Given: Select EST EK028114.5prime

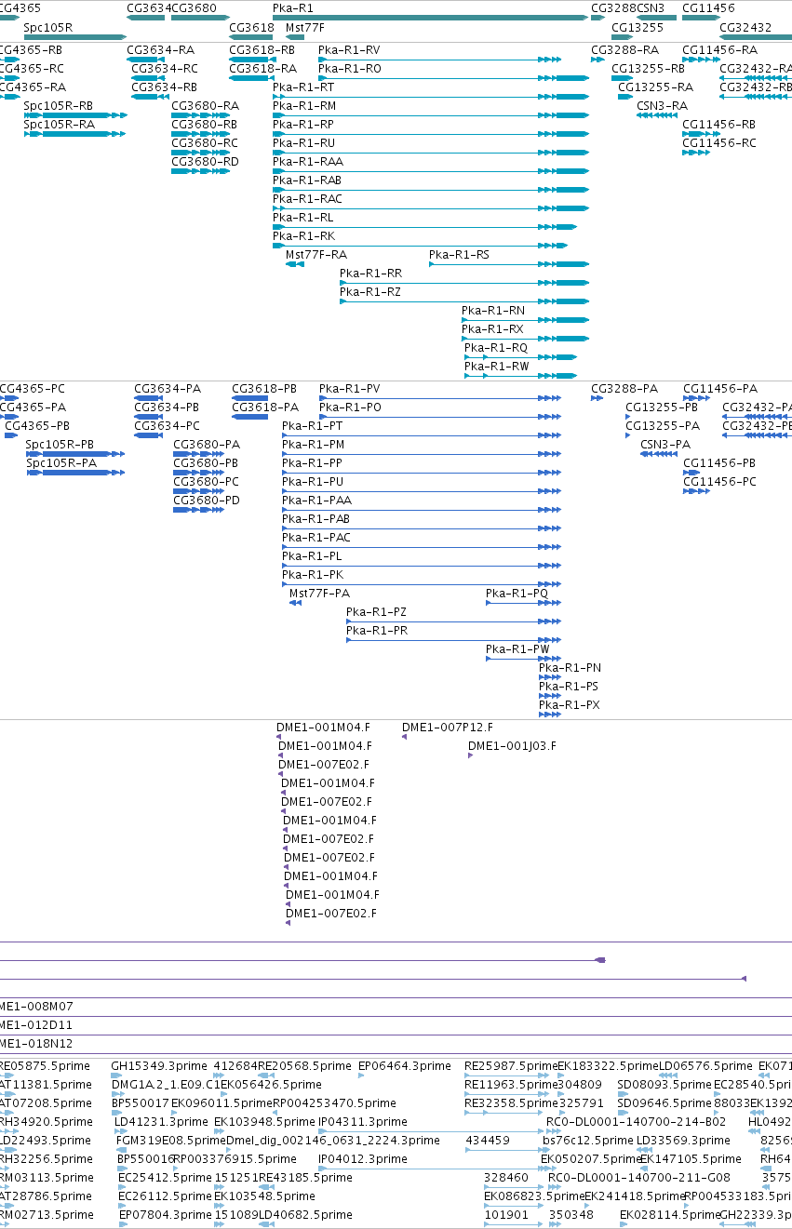Looking at the screenshot, I should point(668,1214).
